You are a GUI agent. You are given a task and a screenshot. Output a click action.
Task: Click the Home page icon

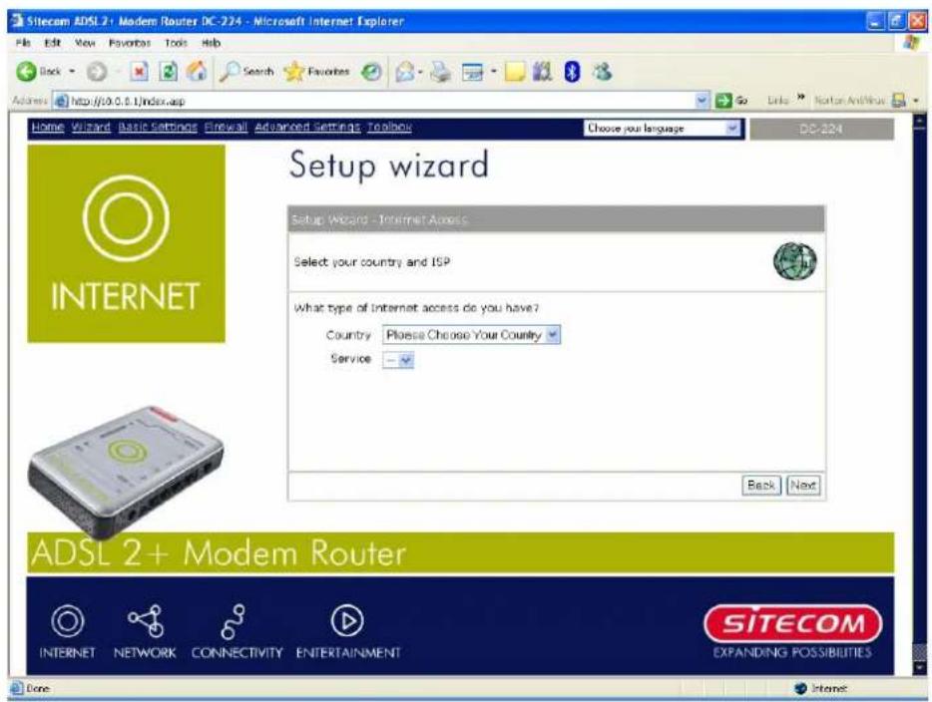pos(197,72)
